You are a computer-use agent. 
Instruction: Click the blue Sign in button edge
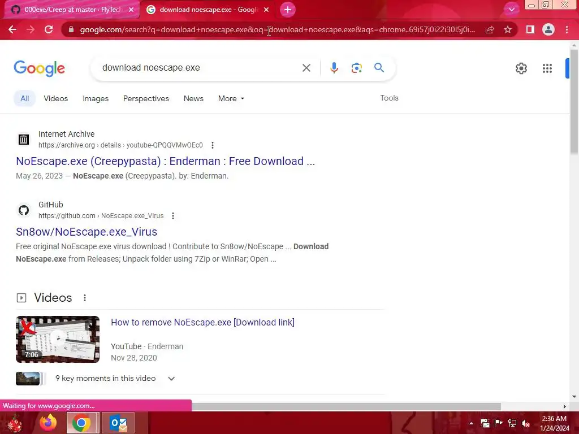click(x=567, y=68)
